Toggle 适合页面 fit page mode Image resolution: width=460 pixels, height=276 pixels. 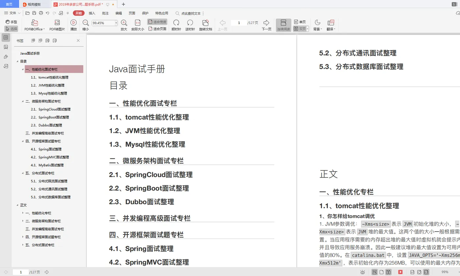click(x=157, y=29)
